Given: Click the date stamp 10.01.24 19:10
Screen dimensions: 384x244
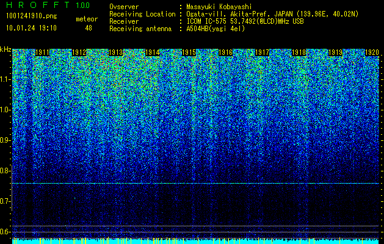Looking at the screenshot, I should click(x=31, y=28).
